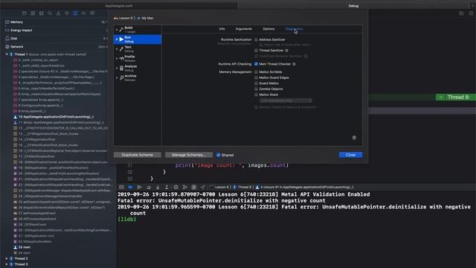The width and height of the screenshot is (476, 268).
Task: Switch to the Arguments tab
Action: pos(243,29)
